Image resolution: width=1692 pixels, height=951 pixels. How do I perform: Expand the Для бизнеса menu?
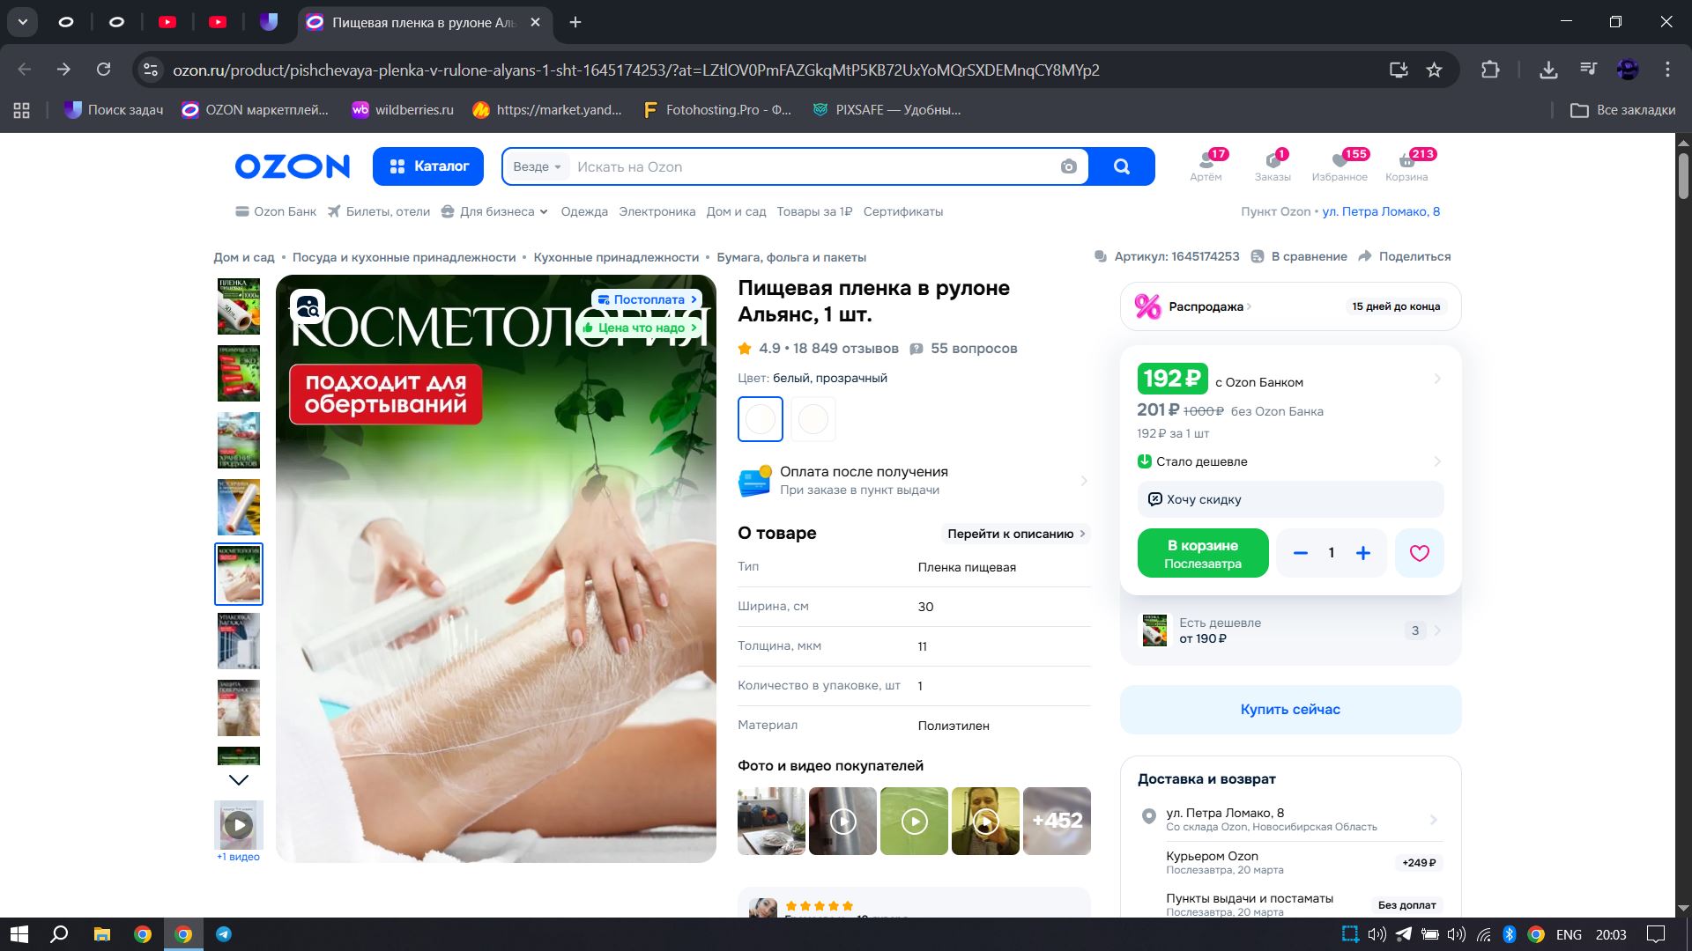[496, 211]
